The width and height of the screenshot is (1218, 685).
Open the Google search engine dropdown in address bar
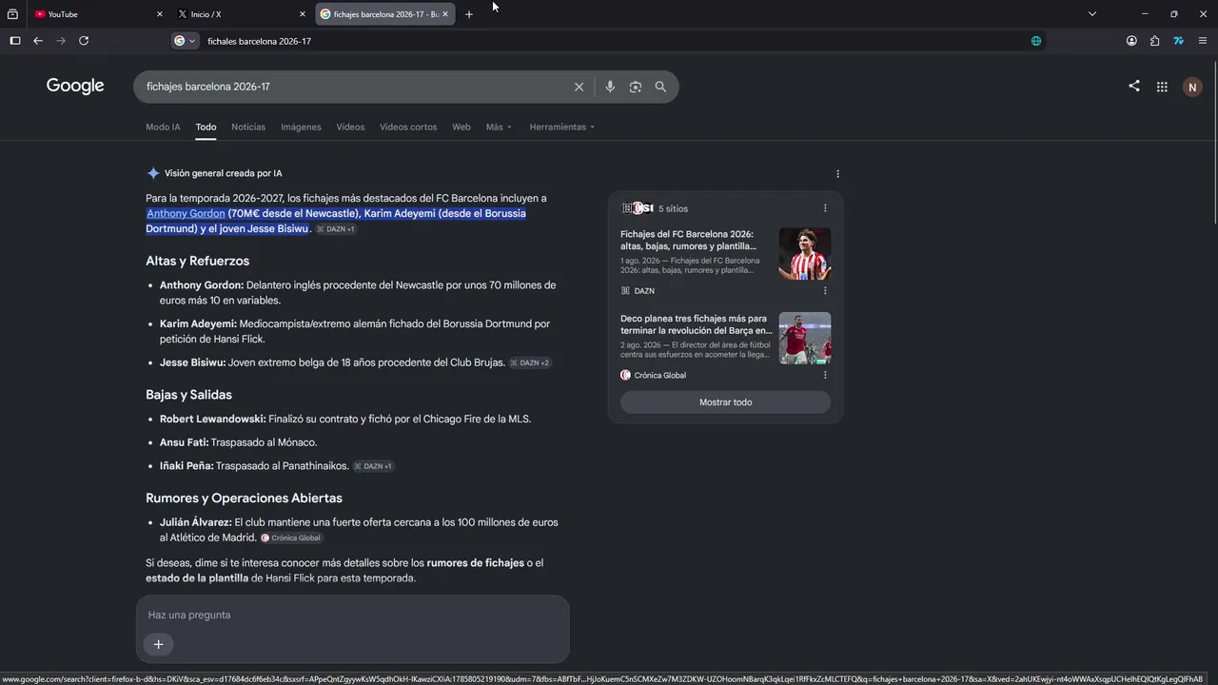click(185, 41)
